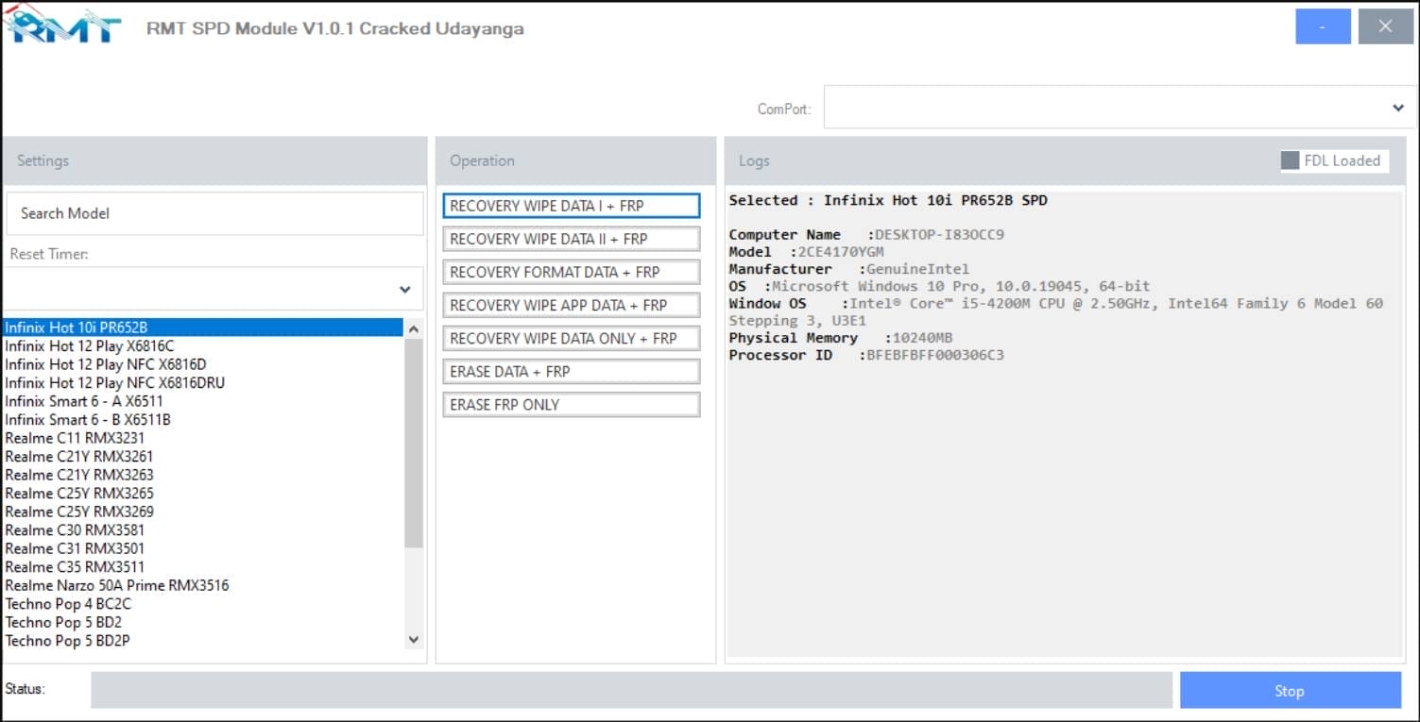This screenshot has height=722, width=1420.
Task: Click inside the Search Model field
Action: pyautogui.click(x=214, y=213)
